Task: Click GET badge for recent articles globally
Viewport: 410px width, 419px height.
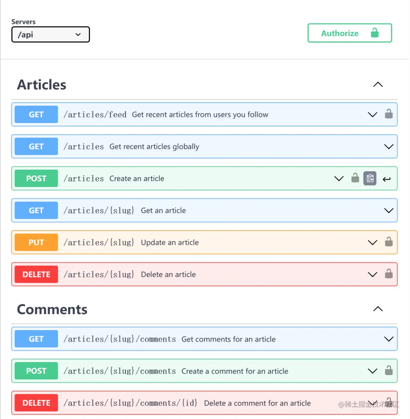Action: [36, 146]
